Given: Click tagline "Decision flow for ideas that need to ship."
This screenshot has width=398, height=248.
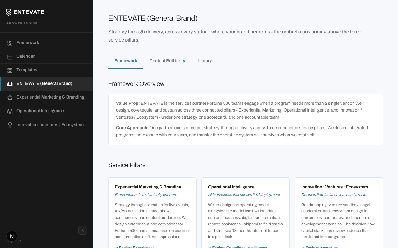Looking at the screenshot, I should pyautogui.click(x=334, y=195).
